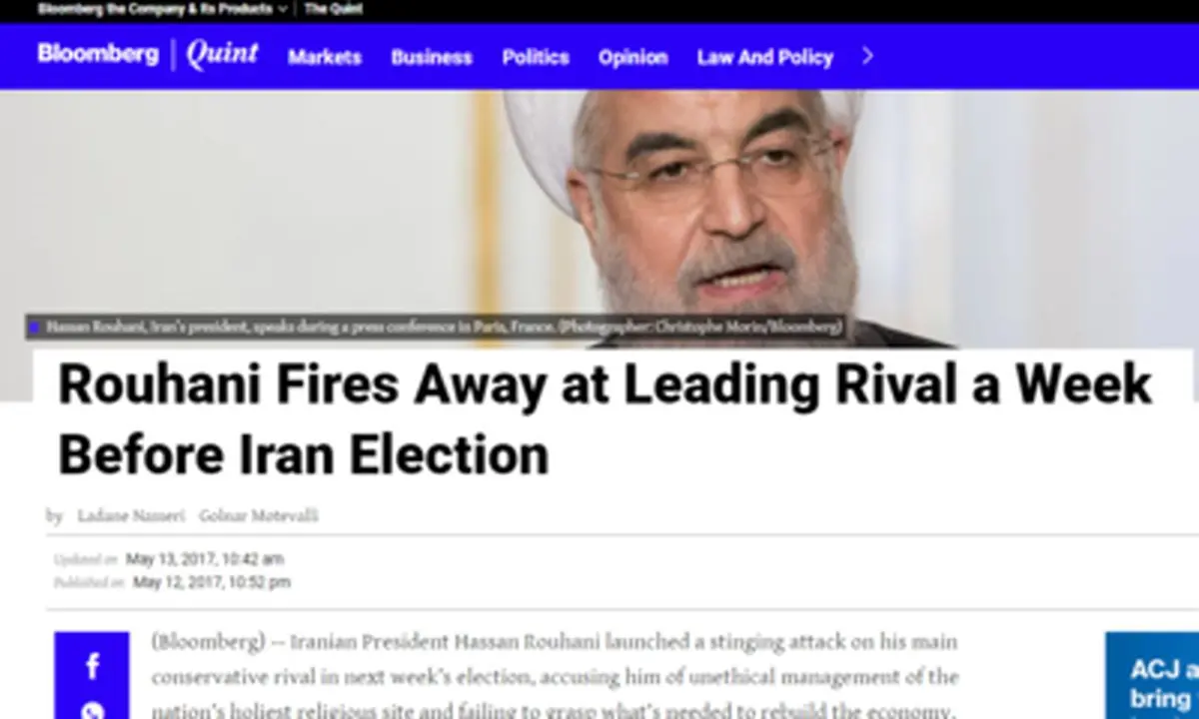Open the Markets menu

point(325,57)
